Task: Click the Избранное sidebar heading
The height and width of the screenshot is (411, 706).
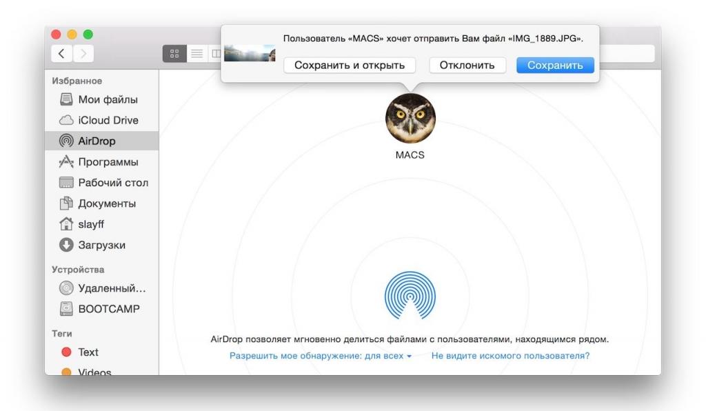Action: pos(77,81)
